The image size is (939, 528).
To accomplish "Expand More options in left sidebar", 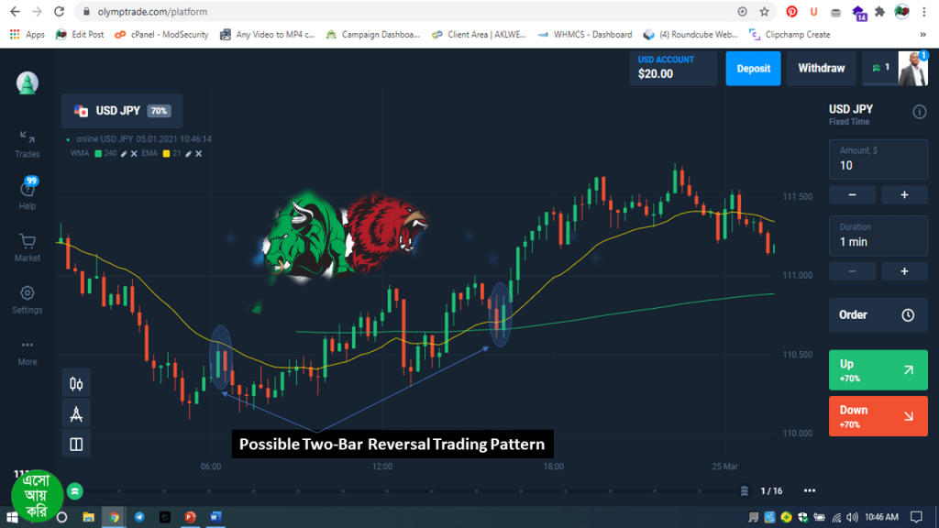I will point(27,351).
